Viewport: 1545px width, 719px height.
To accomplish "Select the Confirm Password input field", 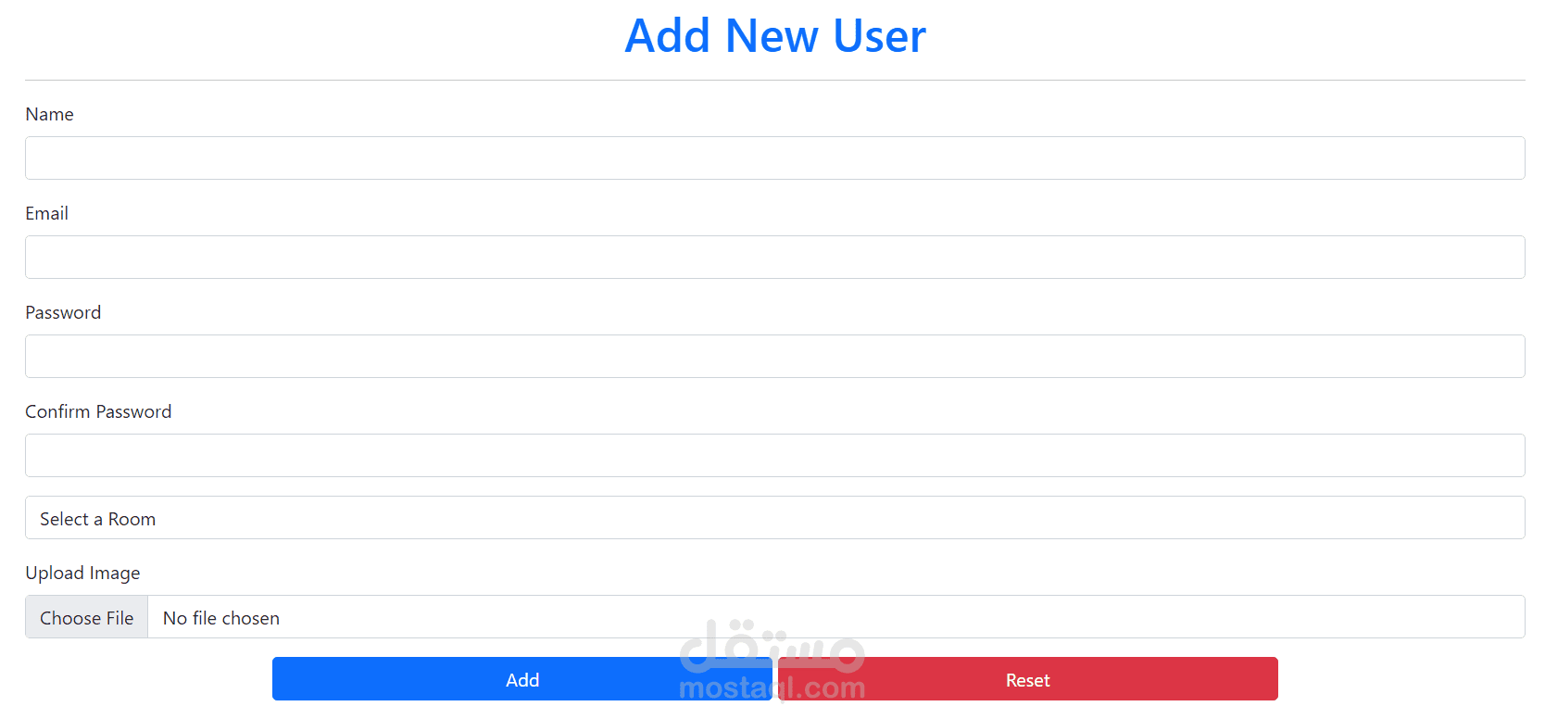I will 774,456.
